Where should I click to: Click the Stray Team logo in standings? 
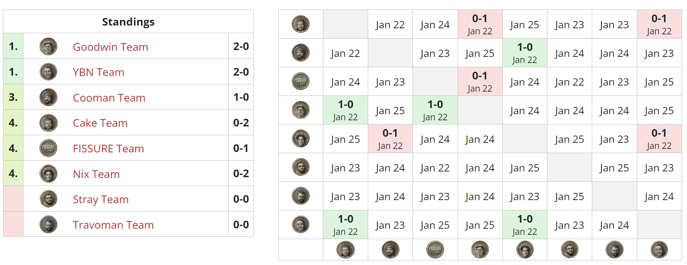click(48, 199)
